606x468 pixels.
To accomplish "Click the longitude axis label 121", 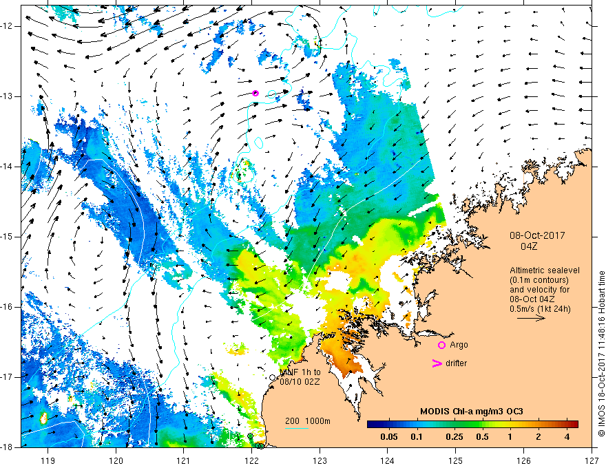I will [184, 460].
